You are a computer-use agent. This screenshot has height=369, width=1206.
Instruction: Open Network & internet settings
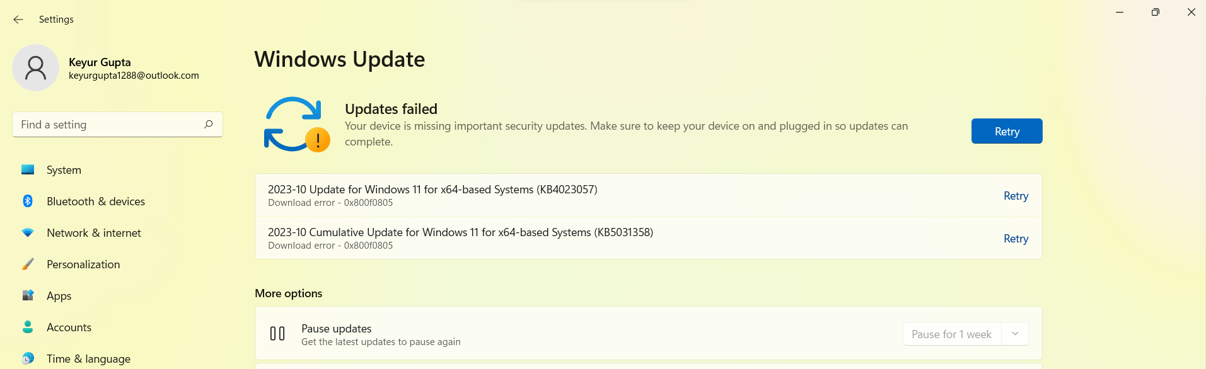point(93,233)
